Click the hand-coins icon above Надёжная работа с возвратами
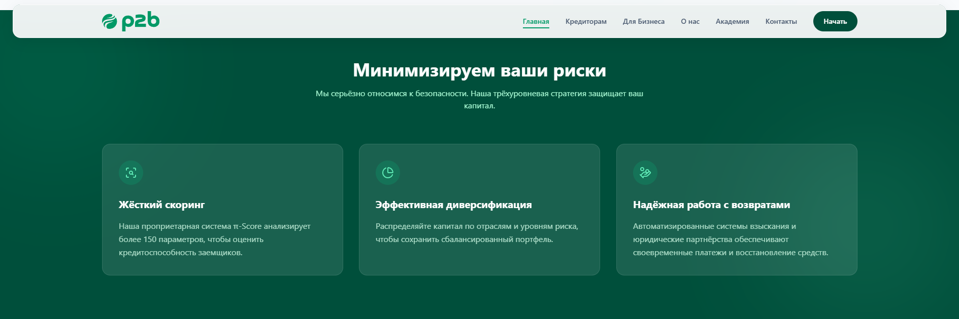 click(x=645, y=173)
